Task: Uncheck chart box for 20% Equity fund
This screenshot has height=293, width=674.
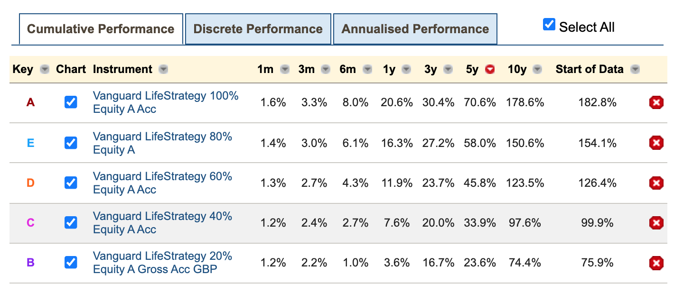Action: pos(71,262)
